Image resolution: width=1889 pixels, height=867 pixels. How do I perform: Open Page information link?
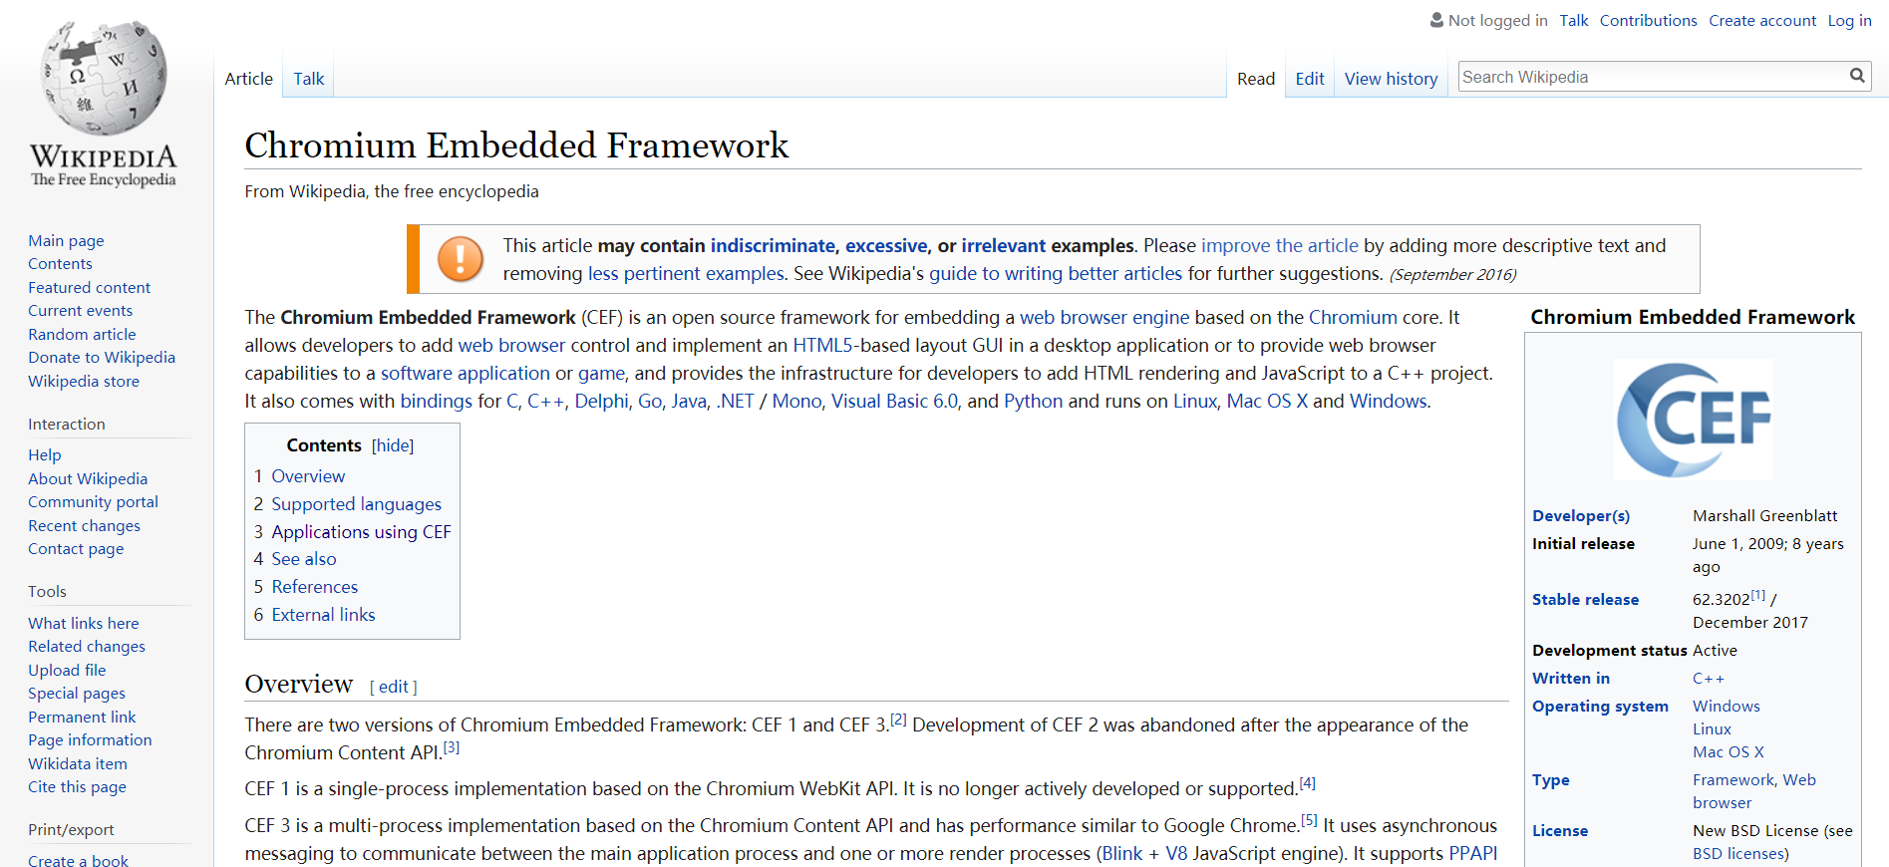(90, 739)
